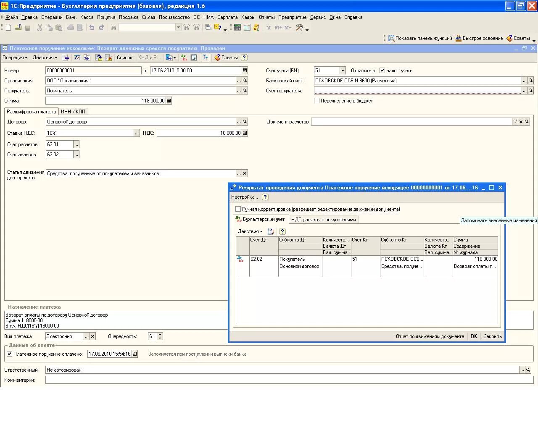
Task: Toggle the 'налог. учете' checkbox
Action: pos(382,71)
